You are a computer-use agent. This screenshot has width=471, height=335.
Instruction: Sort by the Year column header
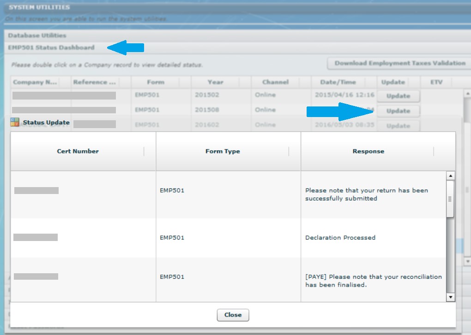pyautogui.click(x=215, y=82)
